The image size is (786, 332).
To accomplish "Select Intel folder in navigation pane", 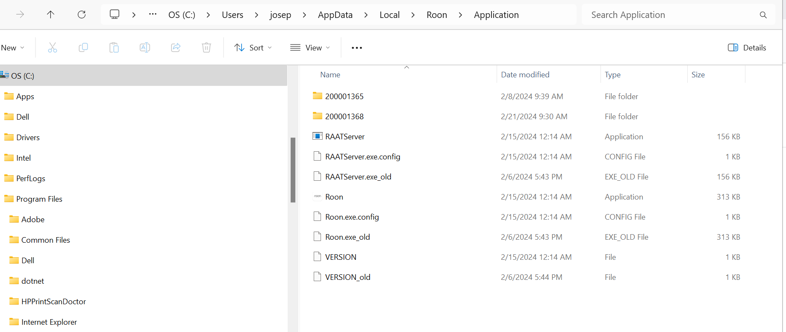I will pyautogui.click(x=24, y=158).
